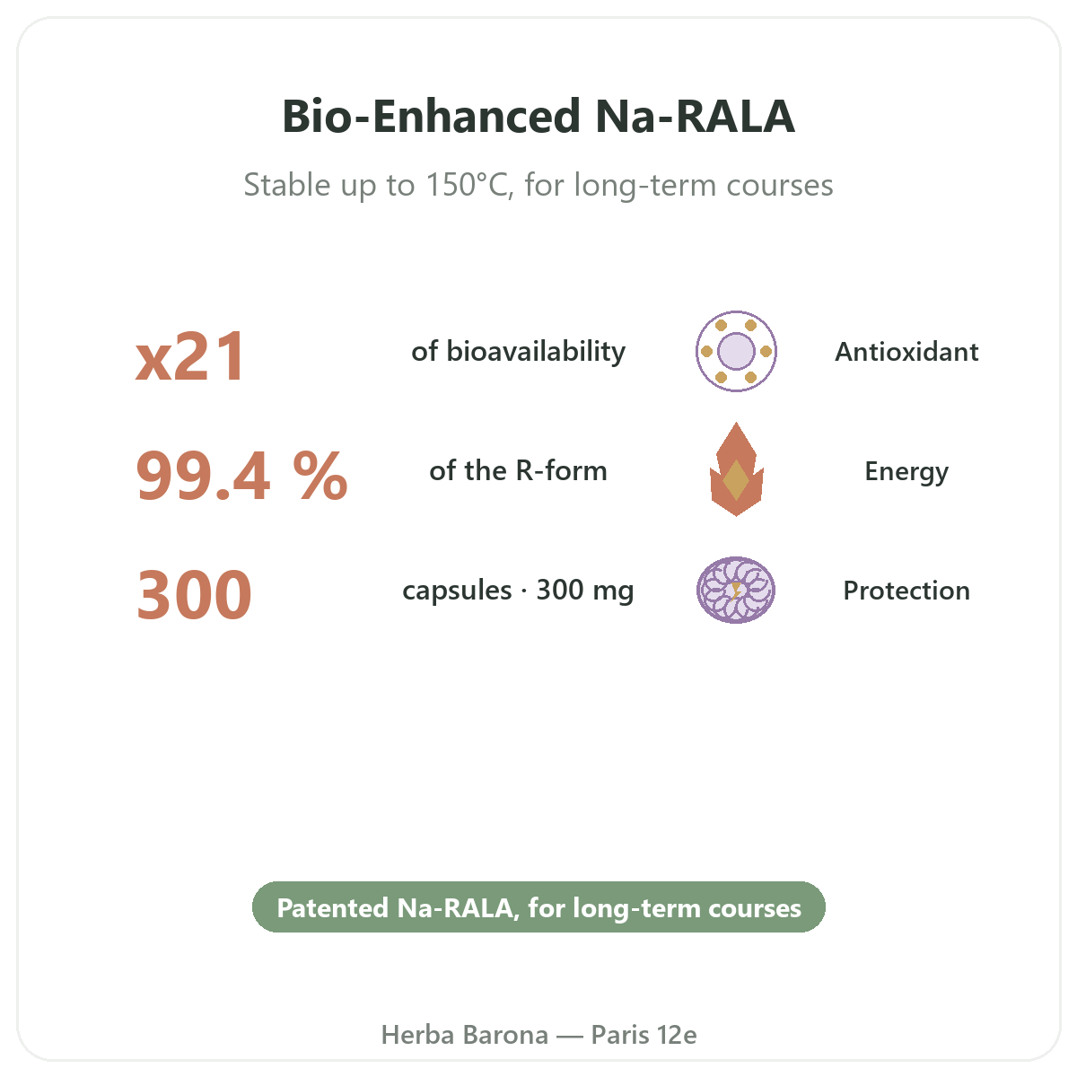The width and height of the screenshot is (1077, 1077).
Task: Click the Antioxidant cell icon
Action: [736, 351]
